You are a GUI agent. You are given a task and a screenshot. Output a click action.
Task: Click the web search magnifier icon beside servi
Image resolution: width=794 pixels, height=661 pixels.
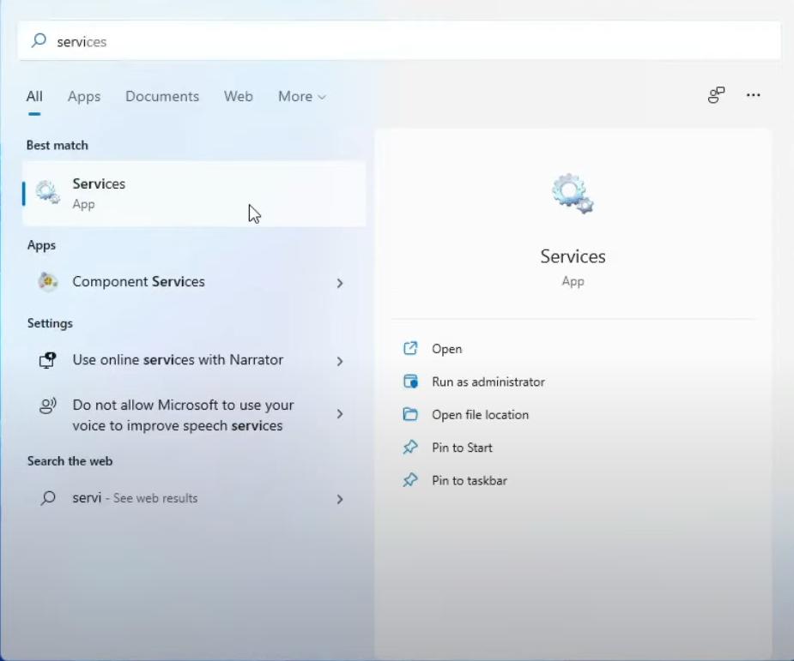click(x=47, y=498)
